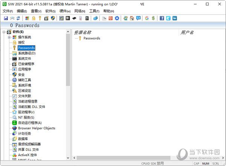Click the Windows flag operating system toolbar icon
Screen dimensions: 226x166
click(27, 18)
